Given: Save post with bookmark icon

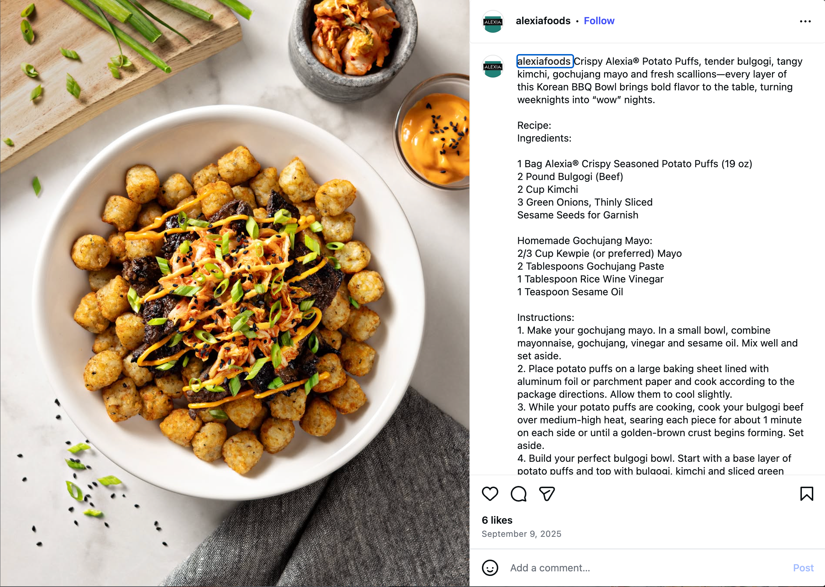Looking at the screenshot, I should coord(806,494).
